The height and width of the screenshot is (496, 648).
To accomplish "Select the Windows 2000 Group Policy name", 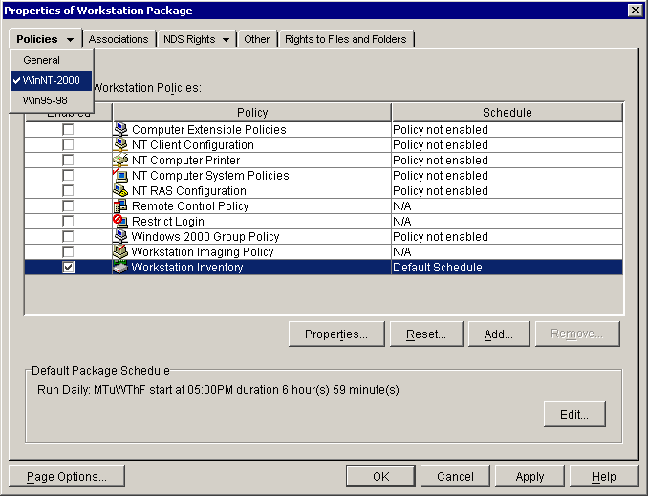I will [x=205, y=237].
